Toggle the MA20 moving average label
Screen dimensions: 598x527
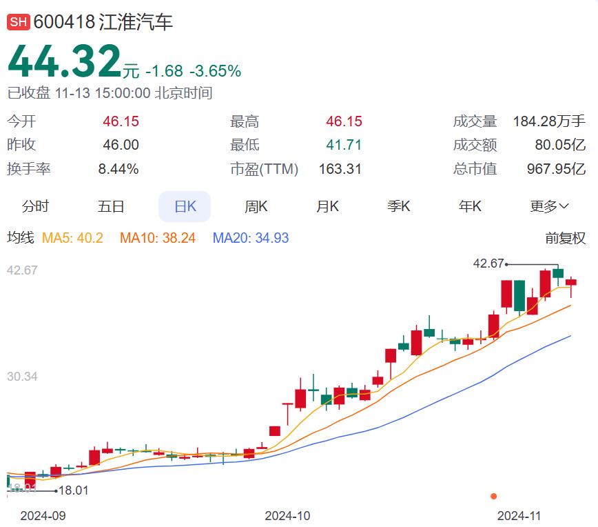click(251, 238)
